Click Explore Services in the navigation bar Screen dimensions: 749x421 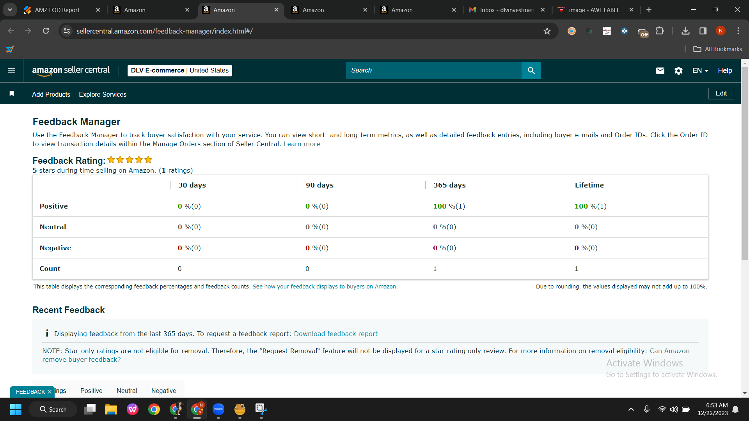point(103,94)
